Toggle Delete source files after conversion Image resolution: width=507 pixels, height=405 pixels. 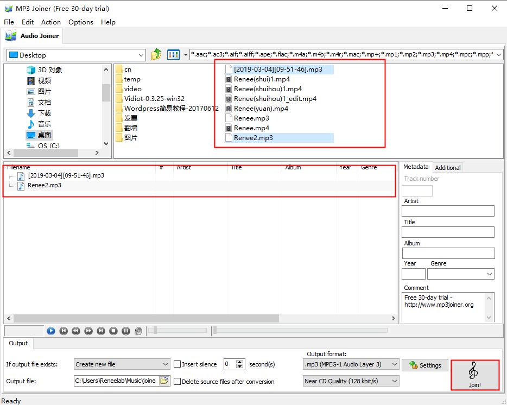177,382
